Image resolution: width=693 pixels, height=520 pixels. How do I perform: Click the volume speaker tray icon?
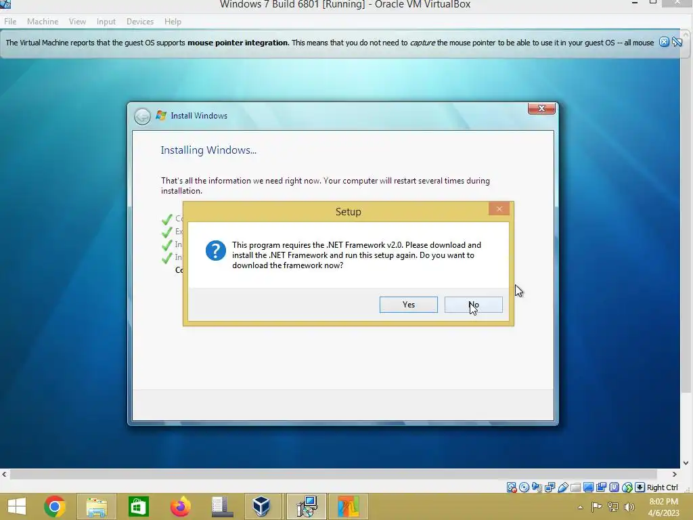click(629, 506)
